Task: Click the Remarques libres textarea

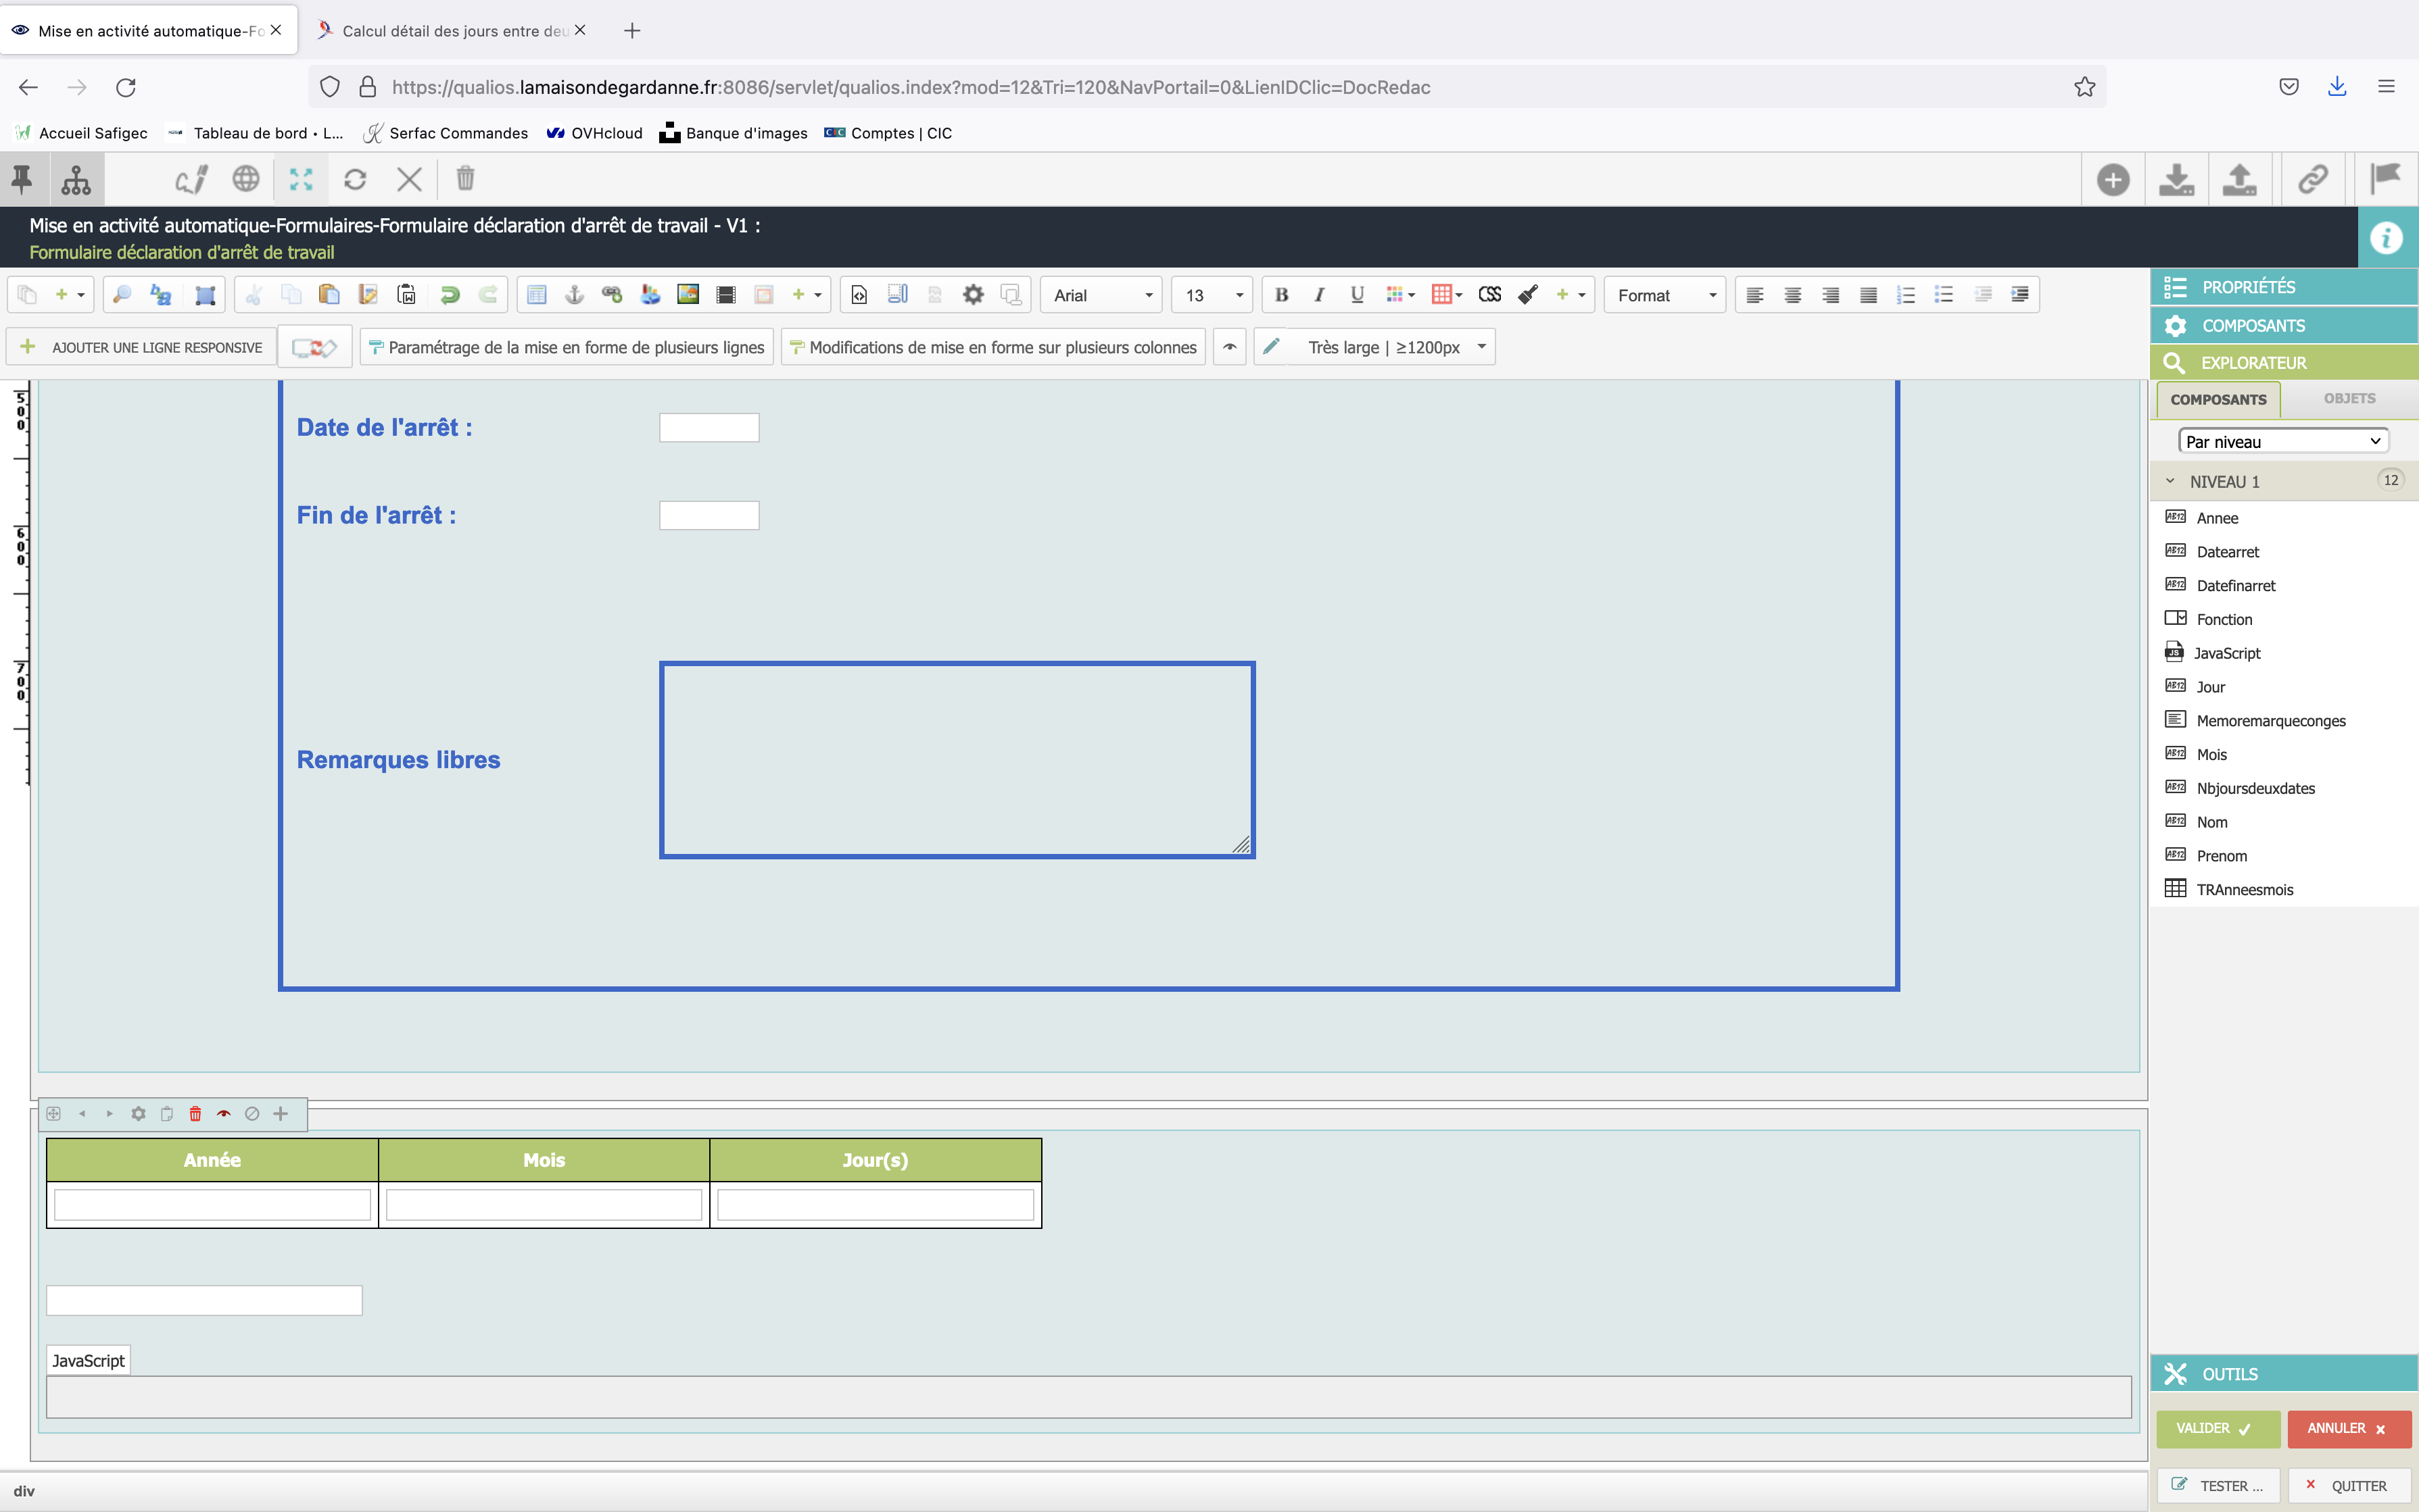Action: [x=957, y=760]
